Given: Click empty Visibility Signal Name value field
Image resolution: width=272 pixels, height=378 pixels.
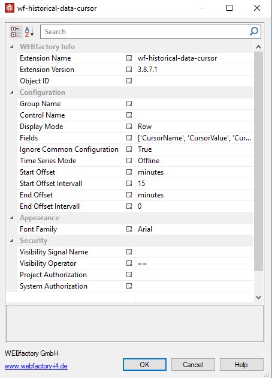Looking at the screenshot, I should click(x=194, y=252).
